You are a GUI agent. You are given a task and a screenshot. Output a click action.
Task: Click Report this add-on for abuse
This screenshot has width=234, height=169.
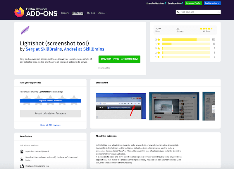[50, 114]
